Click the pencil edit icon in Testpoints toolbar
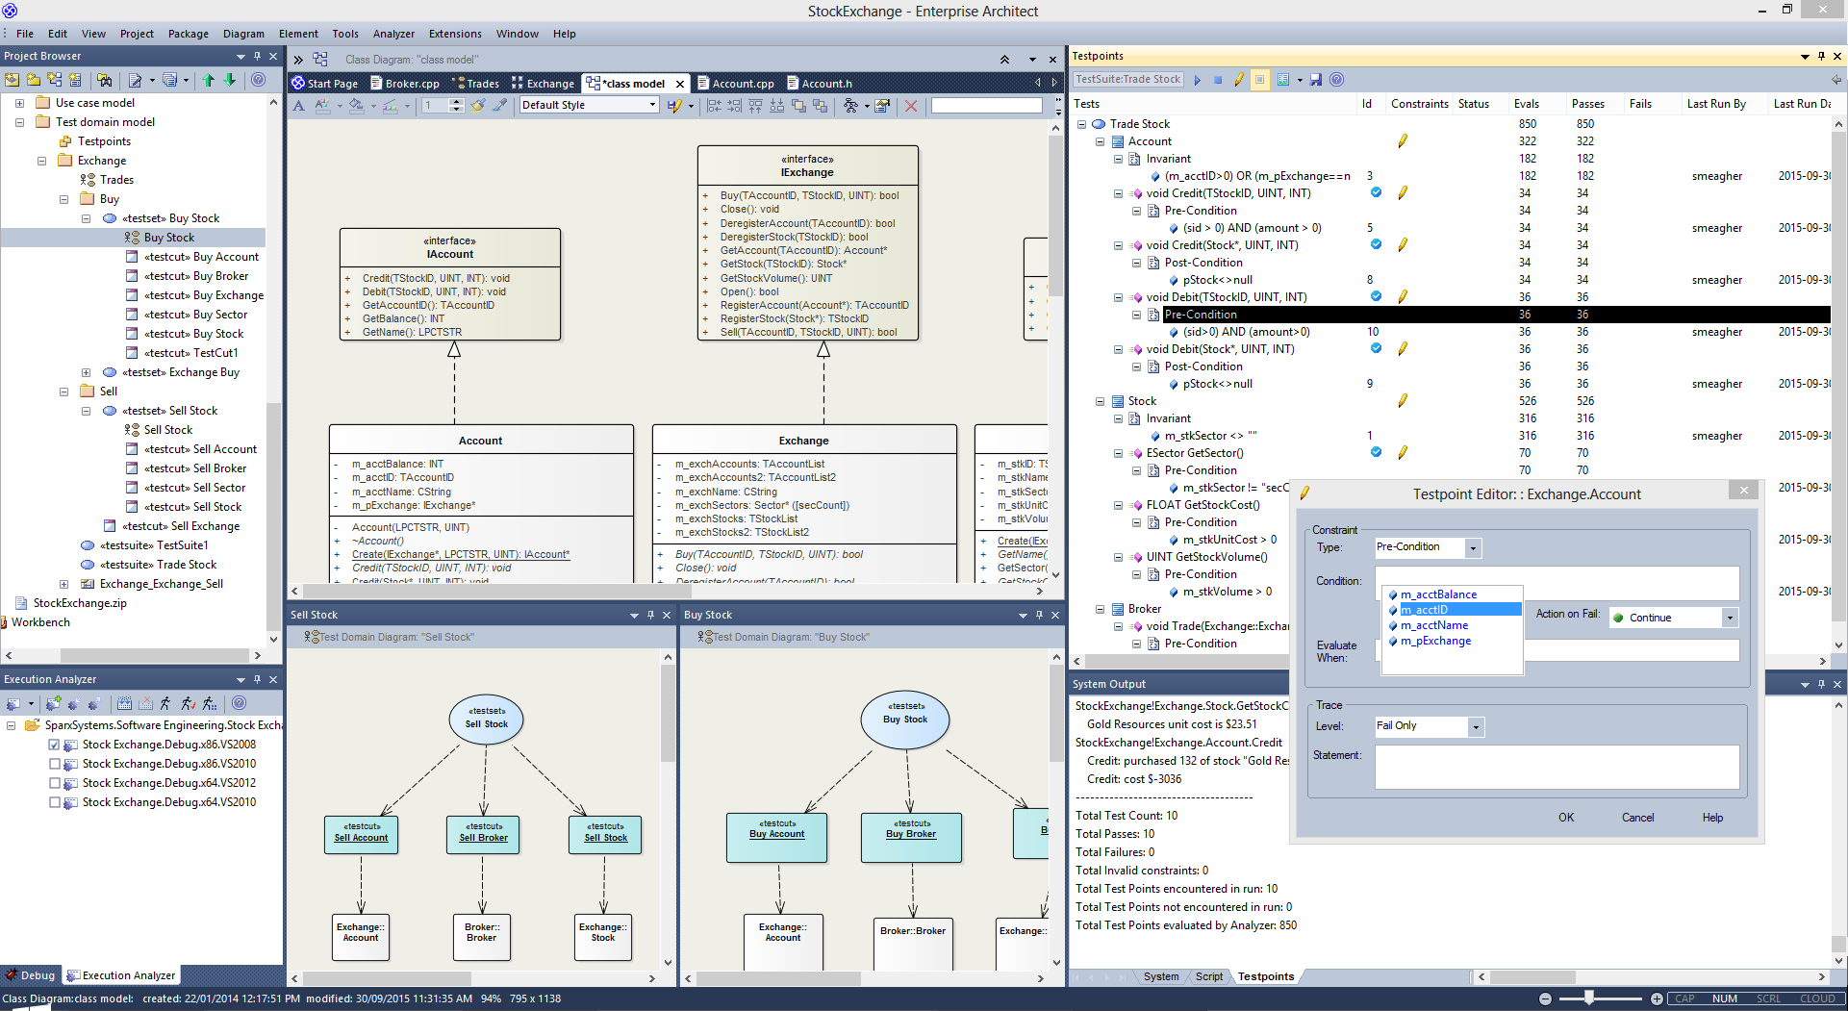Screen dimensions: 1848x1011 (1239, 80)
